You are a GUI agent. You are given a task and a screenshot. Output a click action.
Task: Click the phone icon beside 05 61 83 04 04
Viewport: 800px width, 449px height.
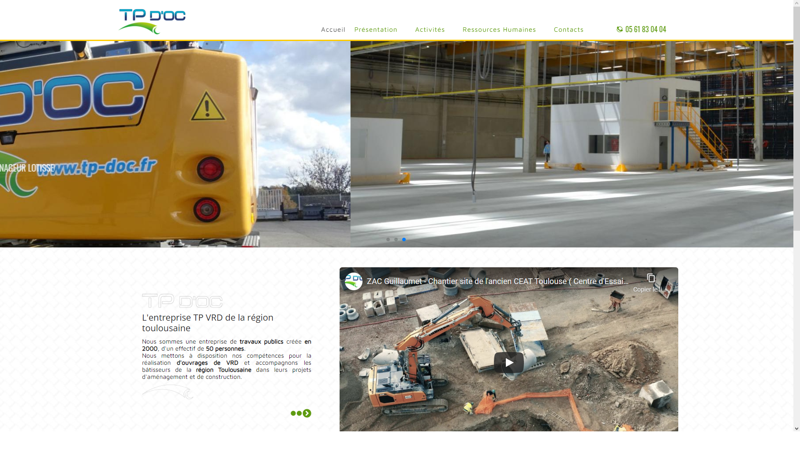coord(620,29)
